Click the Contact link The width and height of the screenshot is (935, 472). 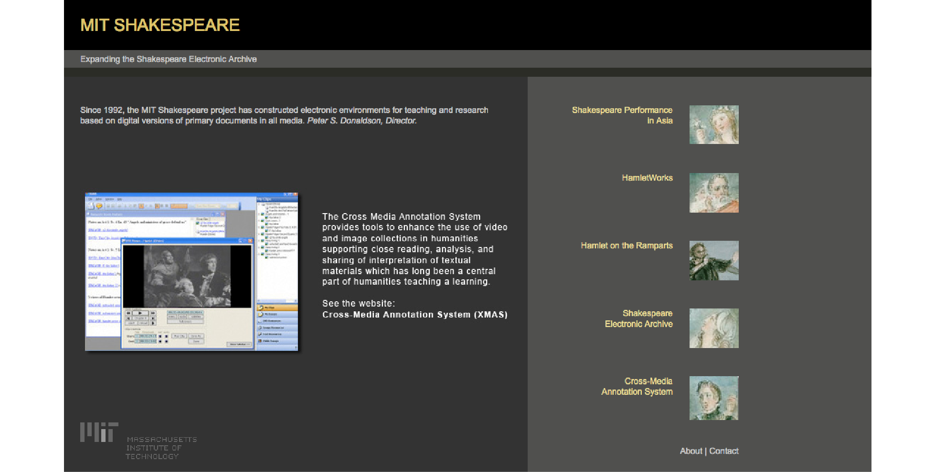click(x=723, y=451)
